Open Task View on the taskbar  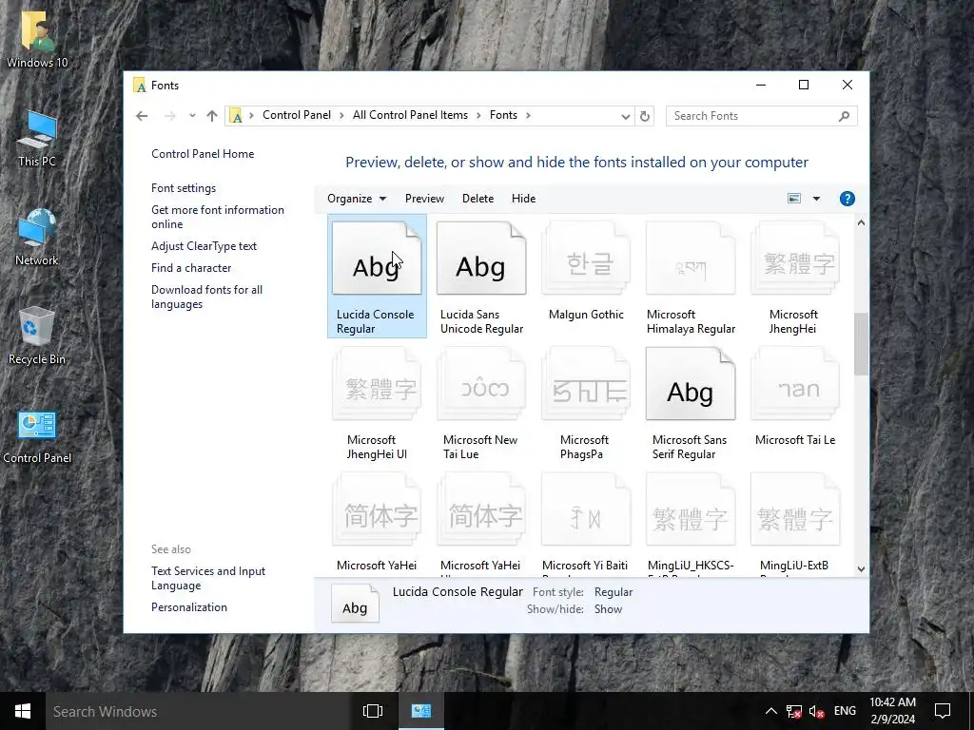point(373,711)
